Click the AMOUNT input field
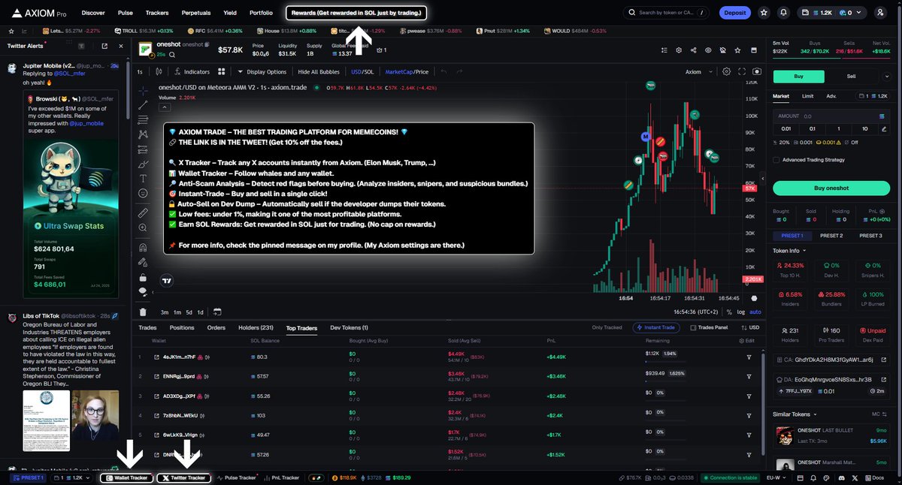 (x=830, y=116)
